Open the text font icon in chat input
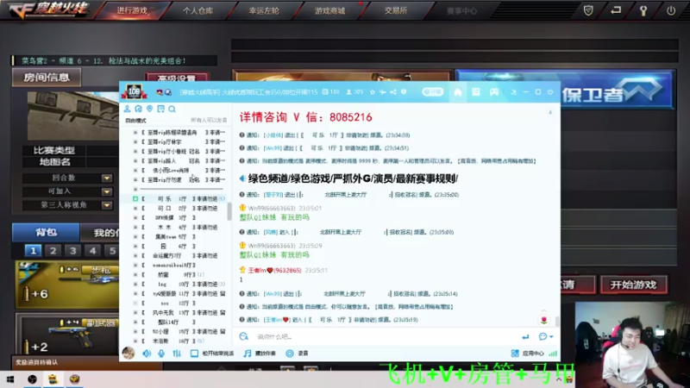The height and width of the screenshot is (388, 690). tap(244, 336)
